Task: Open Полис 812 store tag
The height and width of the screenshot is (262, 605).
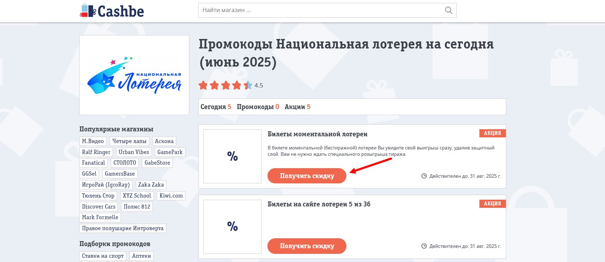Action: [137, 207]
